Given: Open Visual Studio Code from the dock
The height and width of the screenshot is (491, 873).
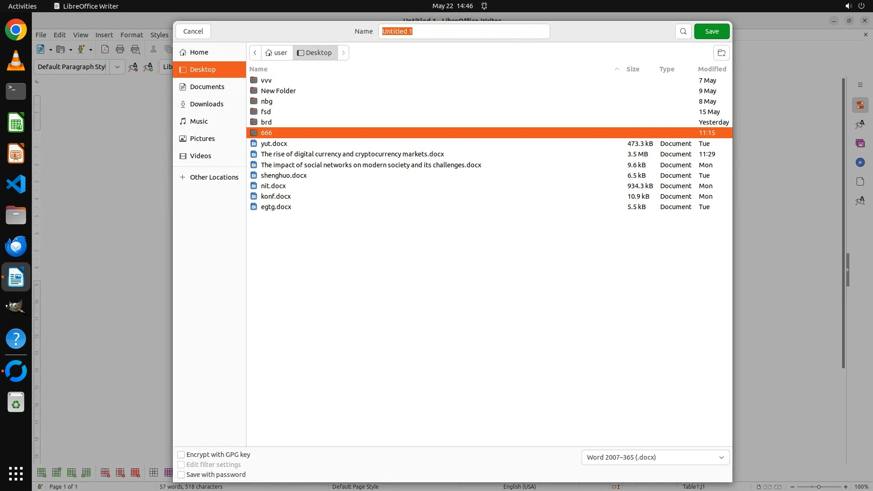Looking at the screenshot, I should click(x=16, y=184).
